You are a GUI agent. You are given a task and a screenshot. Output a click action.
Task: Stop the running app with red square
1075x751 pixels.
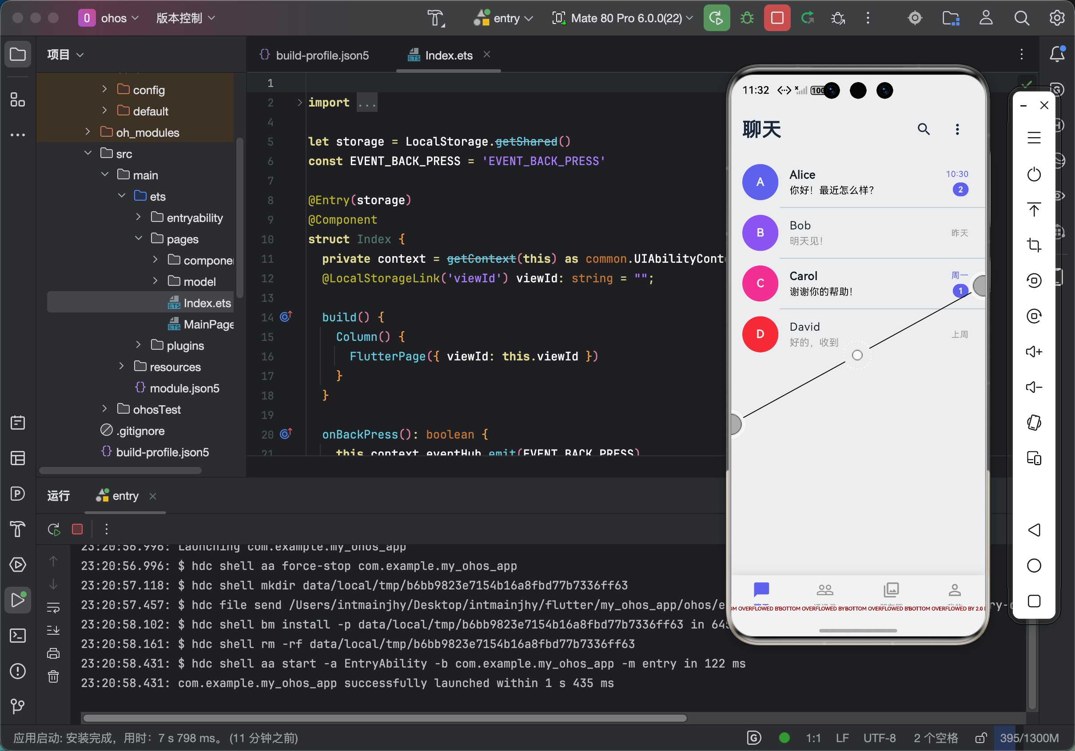[777, 18]
